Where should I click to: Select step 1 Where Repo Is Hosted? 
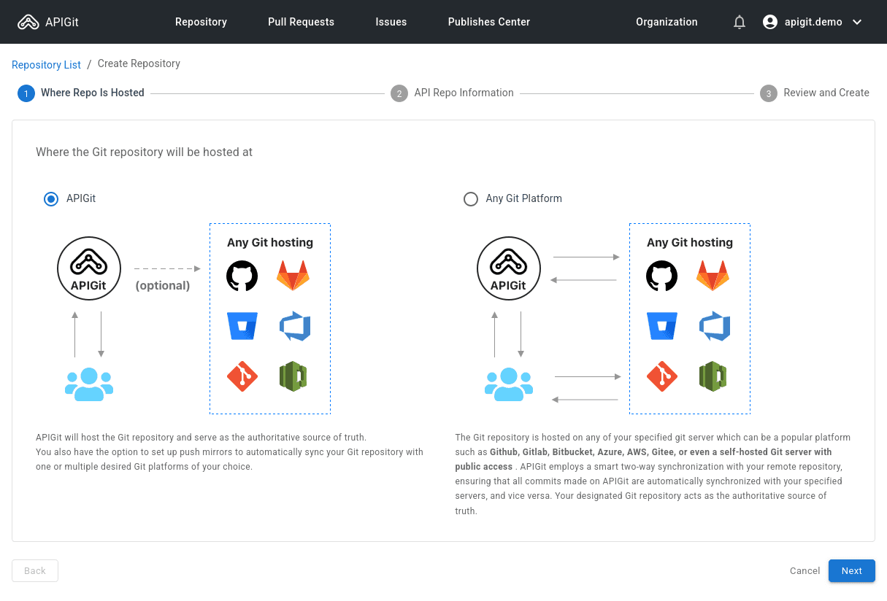pyautogui.click(x=81, y=93)
